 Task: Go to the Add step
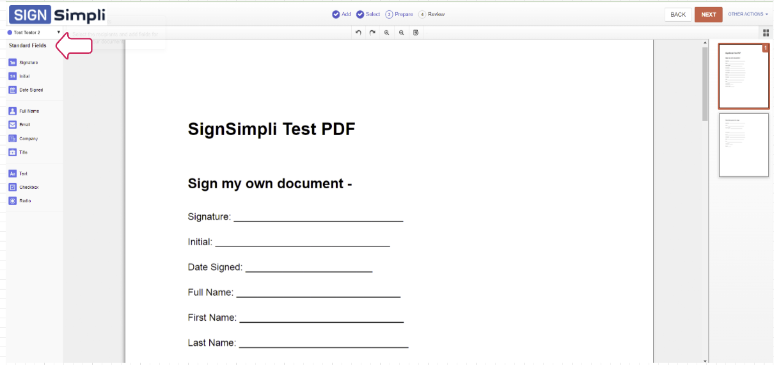click(342, 14)
